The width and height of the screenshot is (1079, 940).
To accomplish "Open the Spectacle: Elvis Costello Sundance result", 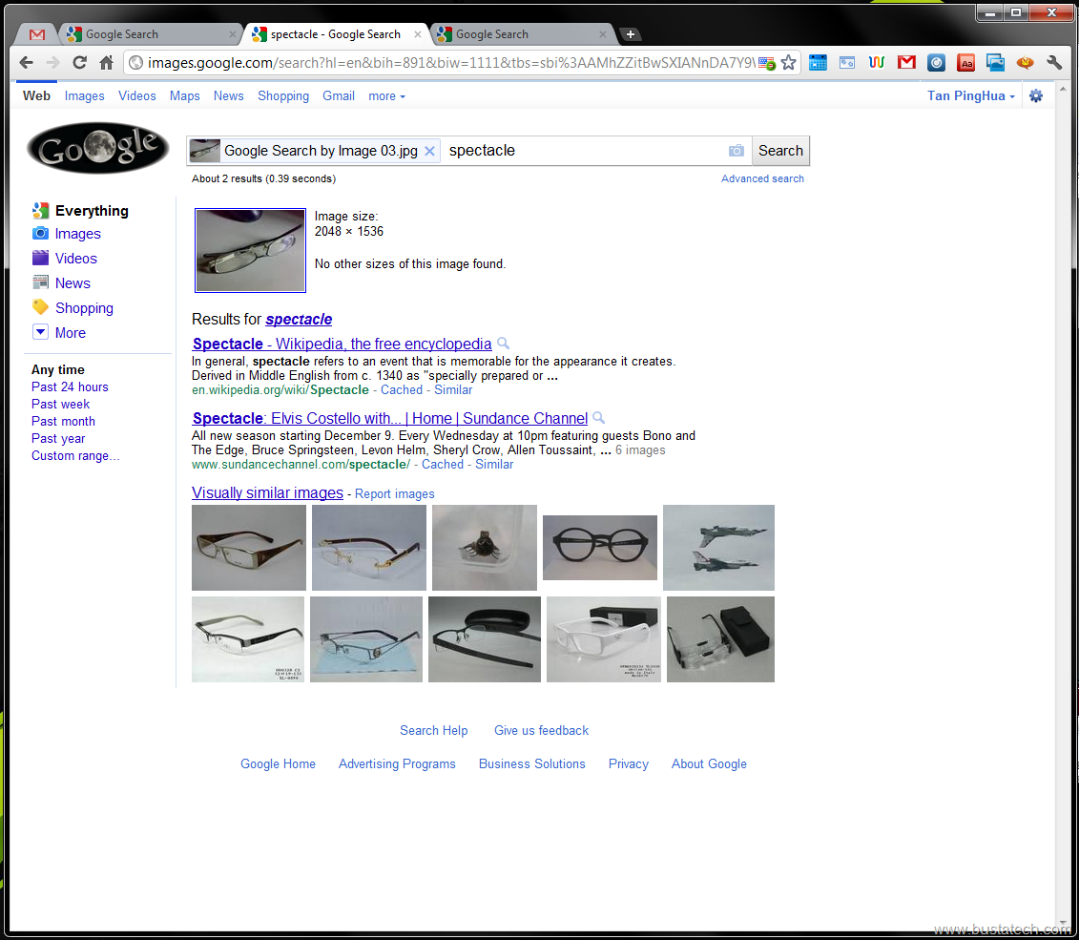I will [x=390, y=418].
